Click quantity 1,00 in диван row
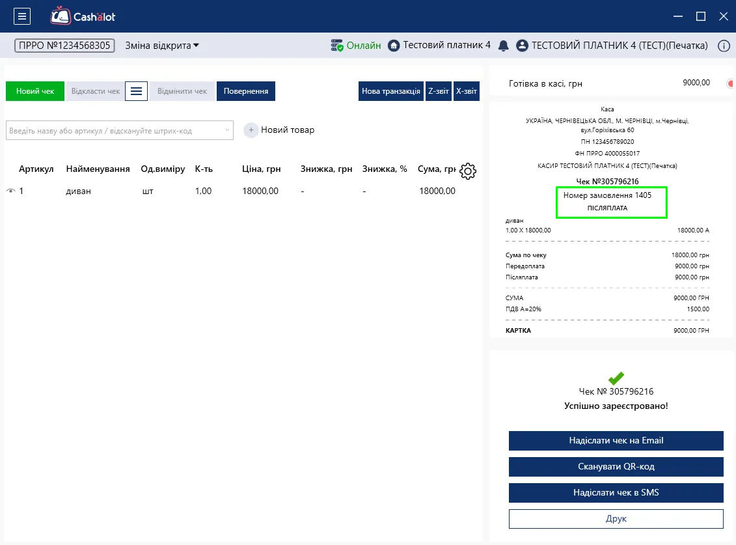 [203, 191]
